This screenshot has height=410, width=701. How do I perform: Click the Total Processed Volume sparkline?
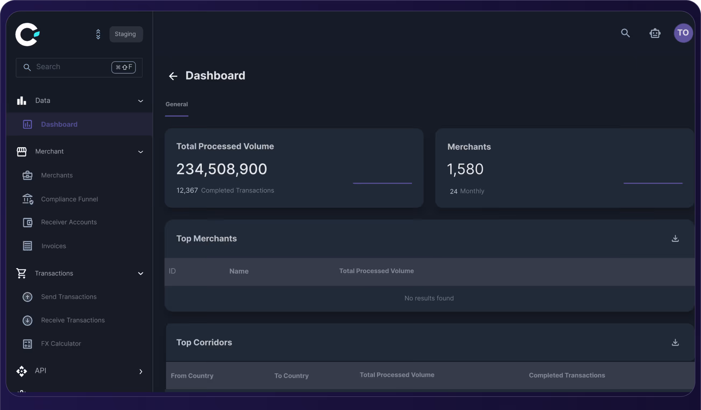(382, 183)
